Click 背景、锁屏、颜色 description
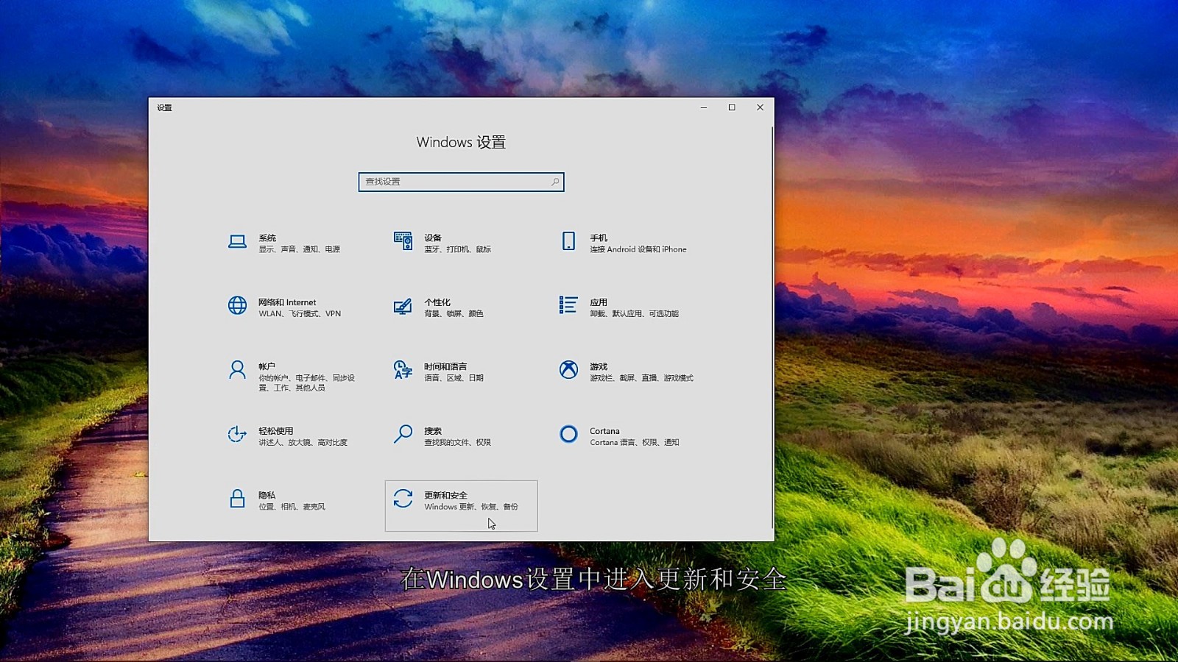The height and width of the screenshot is (662, 1178). 454,313
